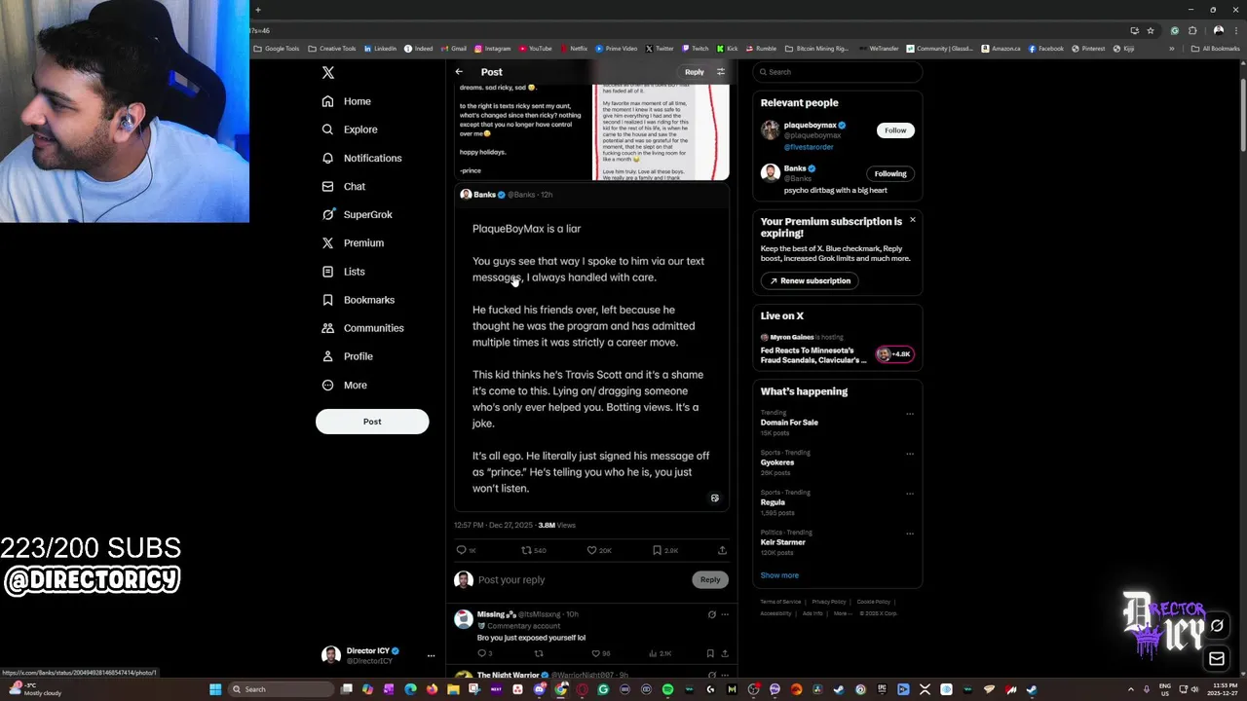Screen dimensions: 1247x701
Task: Share Missing's reply
Action: pyautogui.click(x=724, y=653)
